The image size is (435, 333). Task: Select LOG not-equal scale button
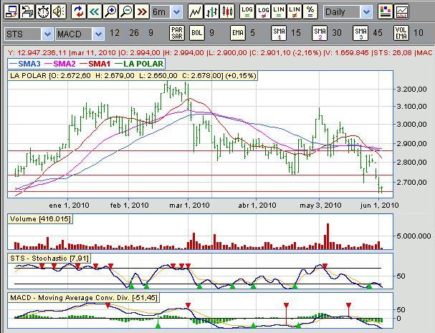pyautogui.click(x=263, y=11)
